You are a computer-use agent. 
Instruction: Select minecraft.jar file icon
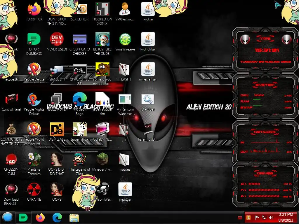[148, 69]
